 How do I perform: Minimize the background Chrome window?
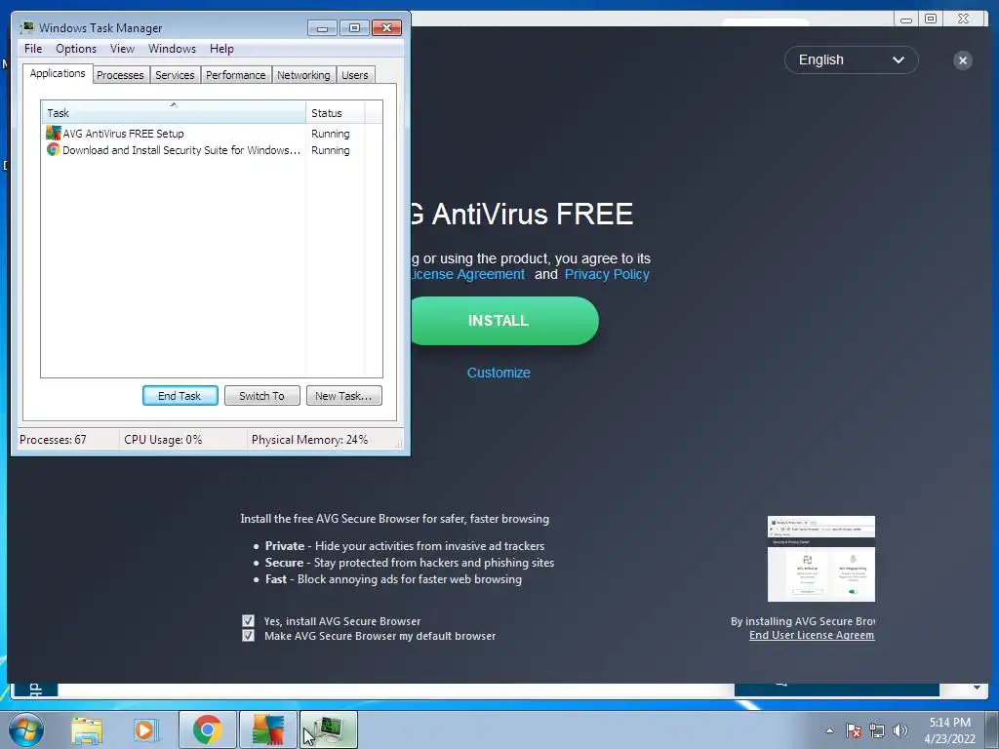click(x=906, y=20)
